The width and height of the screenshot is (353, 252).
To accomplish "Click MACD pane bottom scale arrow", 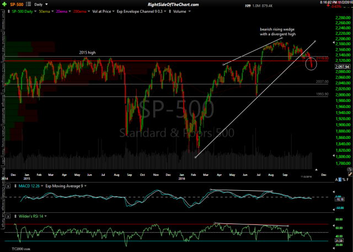I will pos(333,210).
